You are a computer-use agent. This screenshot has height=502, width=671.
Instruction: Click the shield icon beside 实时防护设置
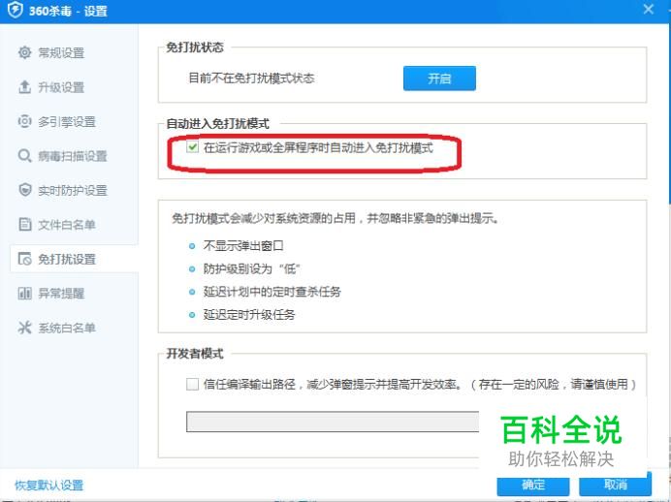[x=25, y=190]
